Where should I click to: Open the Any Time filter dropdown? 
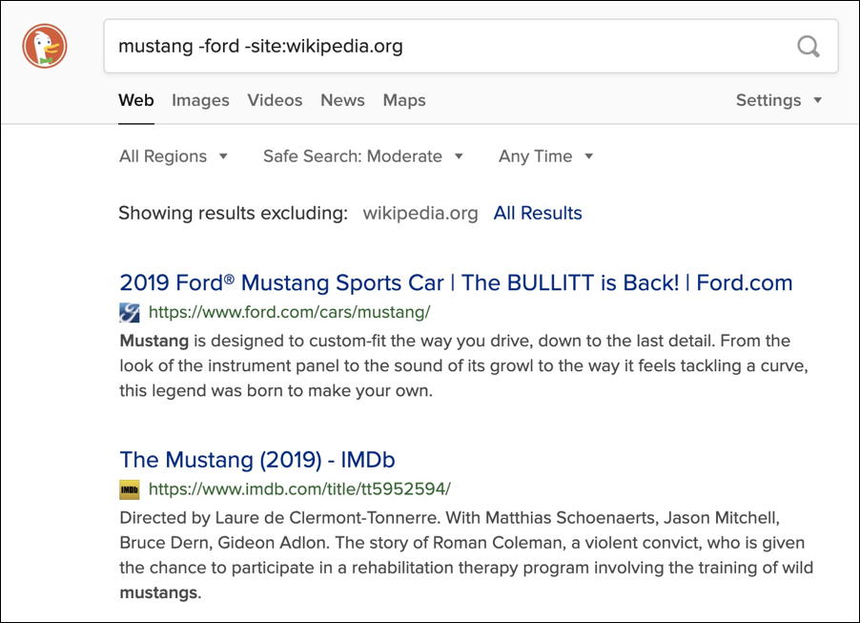tap(545, 156)
